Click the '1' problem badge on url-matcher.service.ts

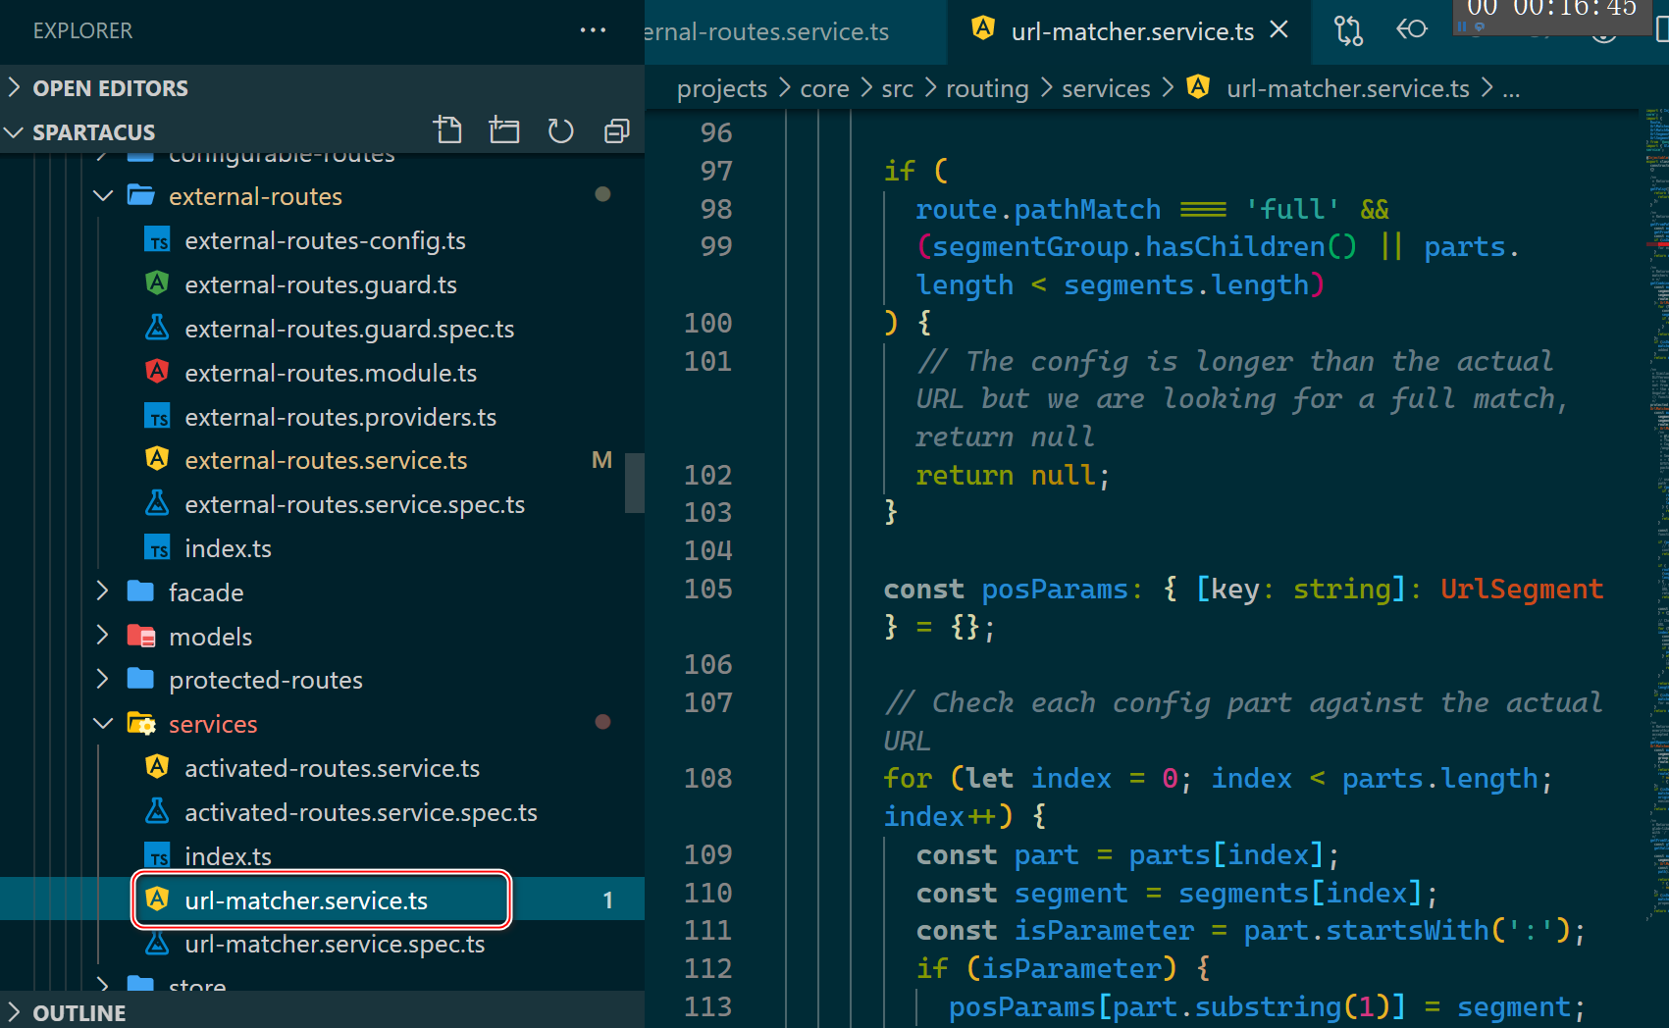pyautogui.click(x=607, y=900)
